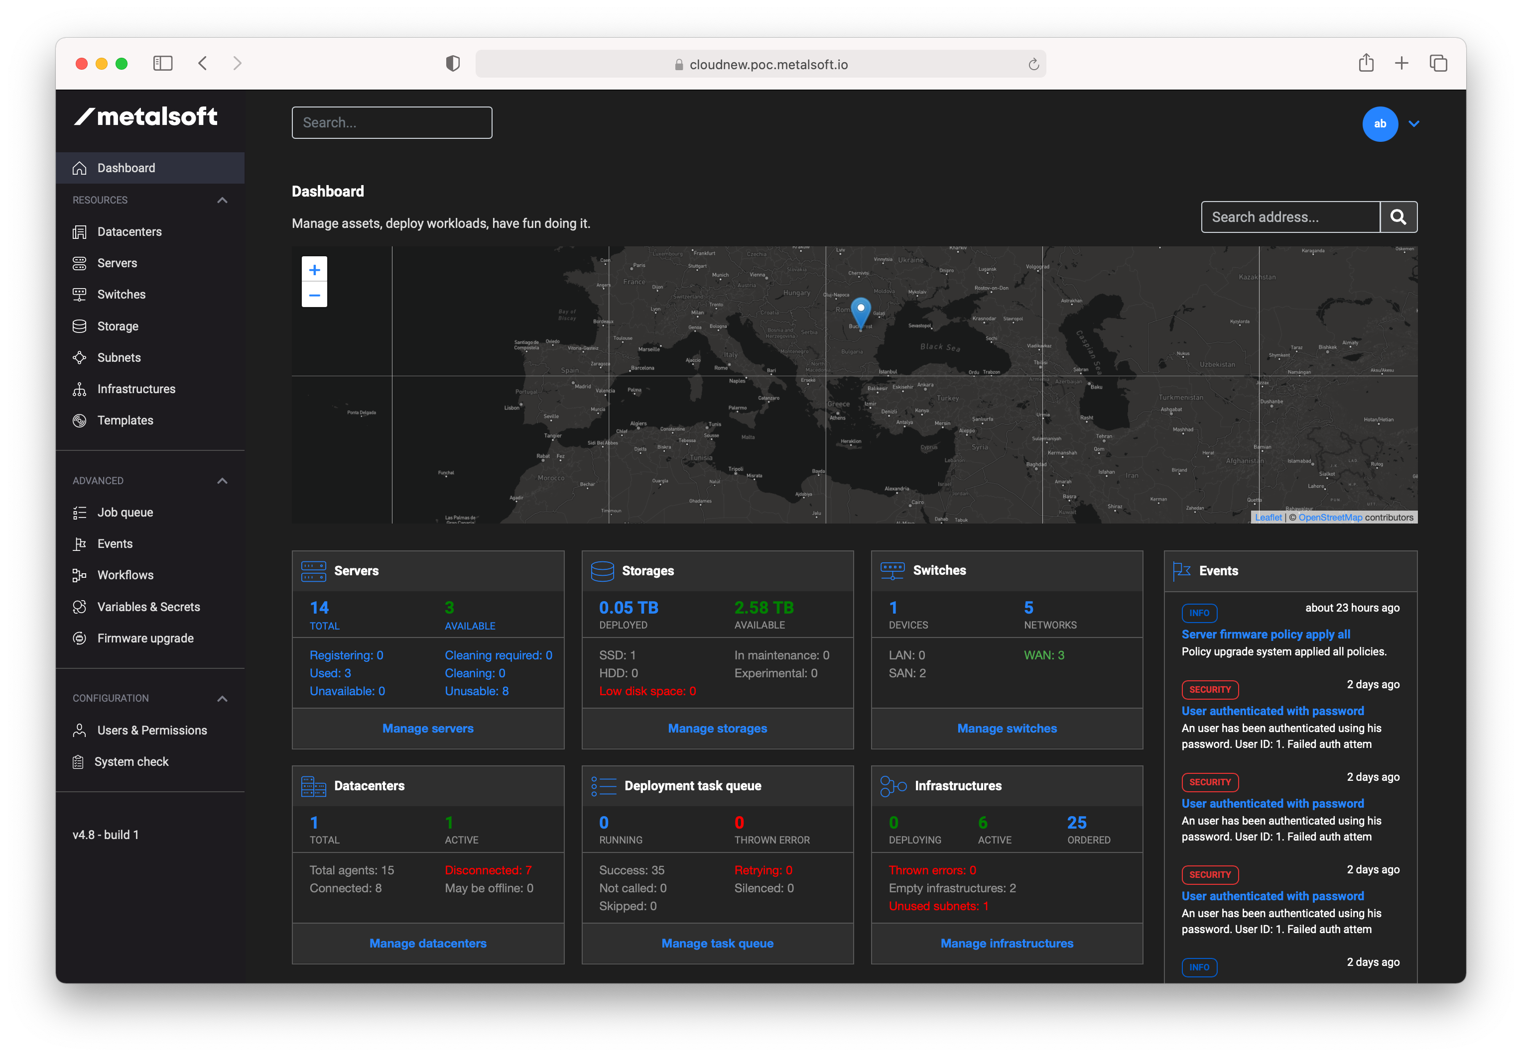Image resolution: width=1522 pixels, height=1057 pixels.
Task: Click the map zoom out minus button
Action: click(314, 295)
